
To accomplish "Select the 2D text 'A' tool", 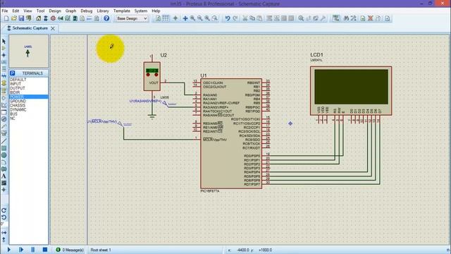I will (4, 176).
